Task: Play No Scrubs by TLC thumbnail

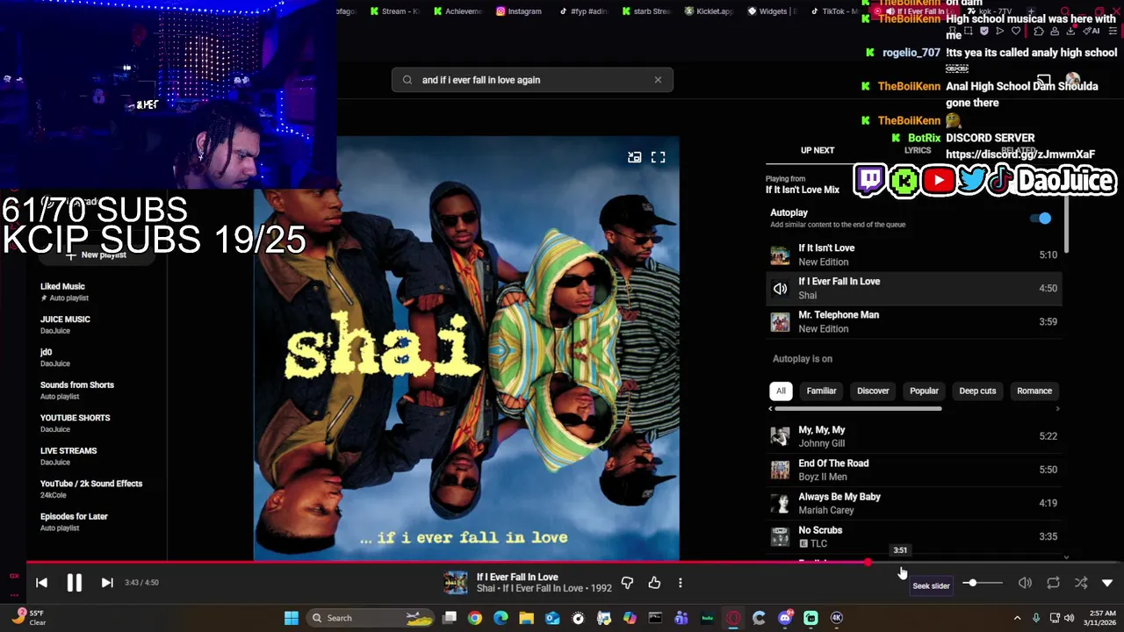Action: pos(780,536)
